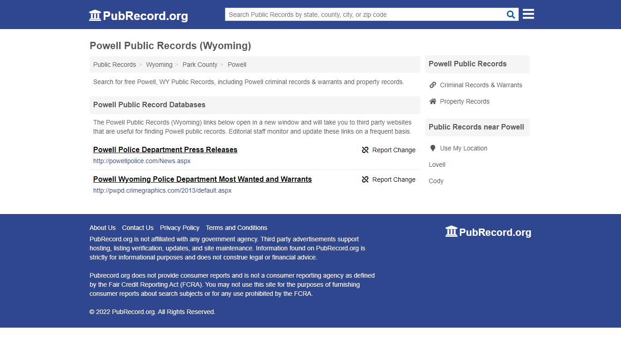Image resolution: width=621 pixels, height=349 pixels.
Task: Open nearby Lovell public records
Action: coord(437,165)
